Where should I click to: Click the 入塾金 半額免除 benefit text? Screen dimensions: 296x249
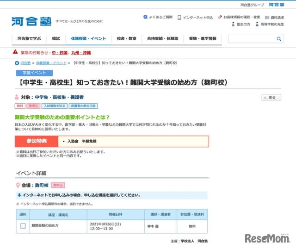click(82, 141)
